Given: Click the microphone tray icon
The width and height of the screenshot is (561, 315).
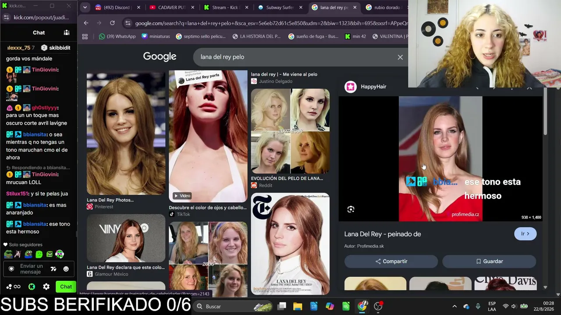Looking at the screenshot, I should point(478,306).
